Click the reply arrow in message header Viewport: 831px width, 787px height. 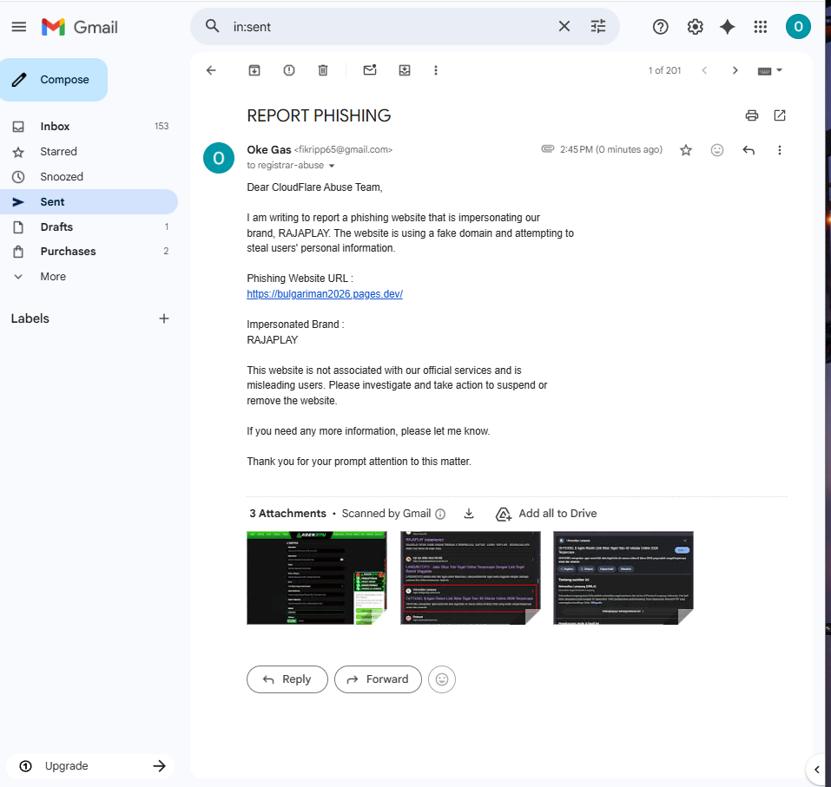point(749,150)
